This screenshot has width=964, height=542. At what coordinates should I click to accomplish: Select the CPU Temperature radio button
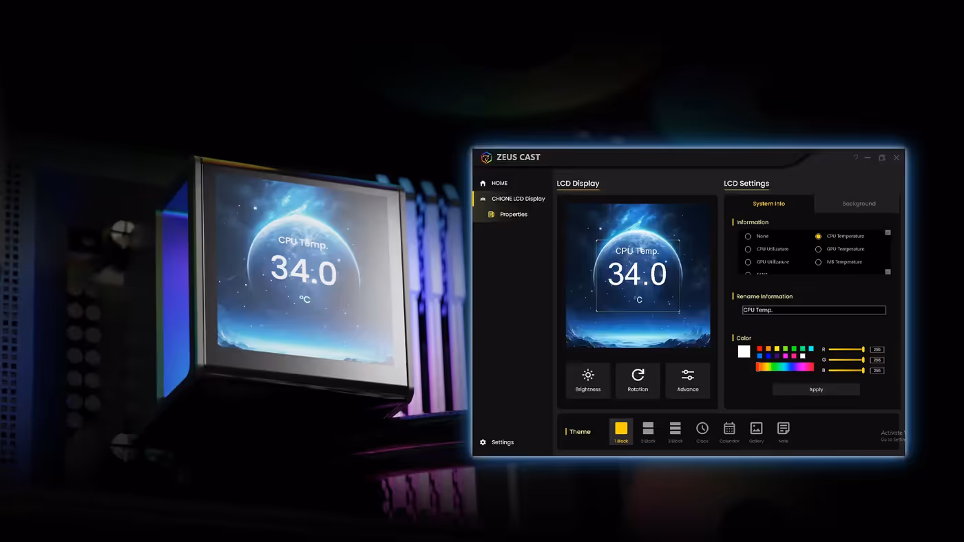coord(819,237)
